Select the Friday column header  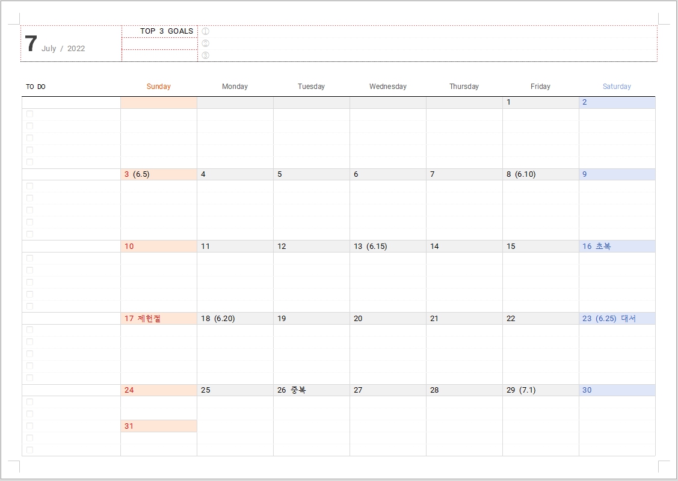[540, 87]
